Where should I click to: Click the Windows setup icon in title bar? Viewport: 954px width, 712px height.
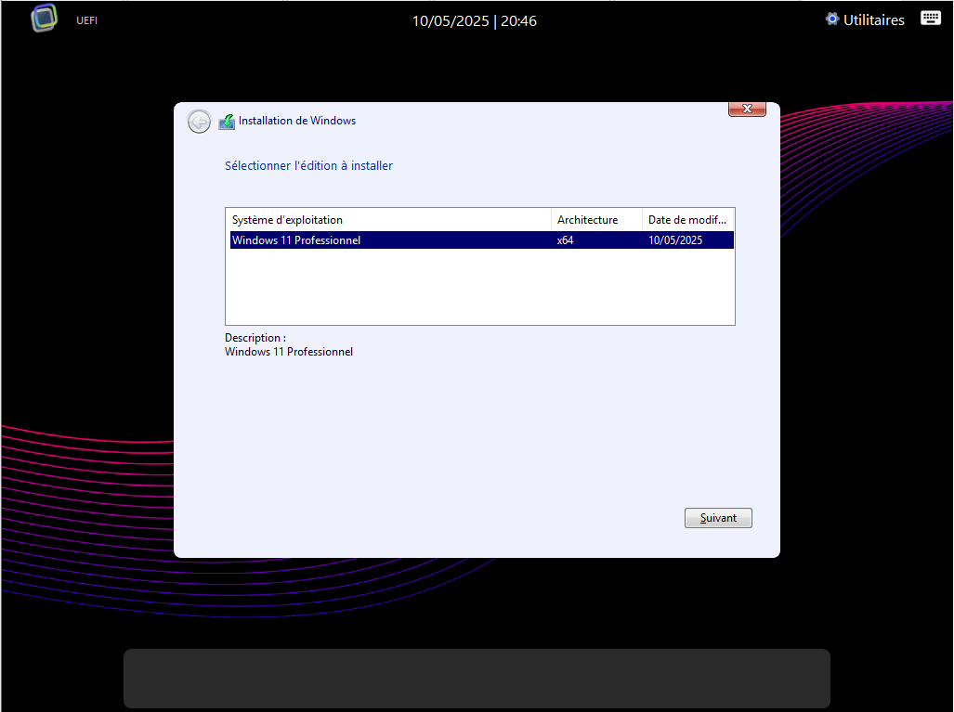[x=227, y=122]
